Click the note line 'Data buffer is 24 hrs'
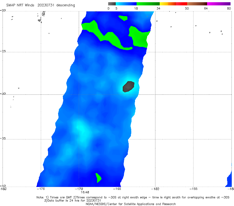 pos(72,201)
